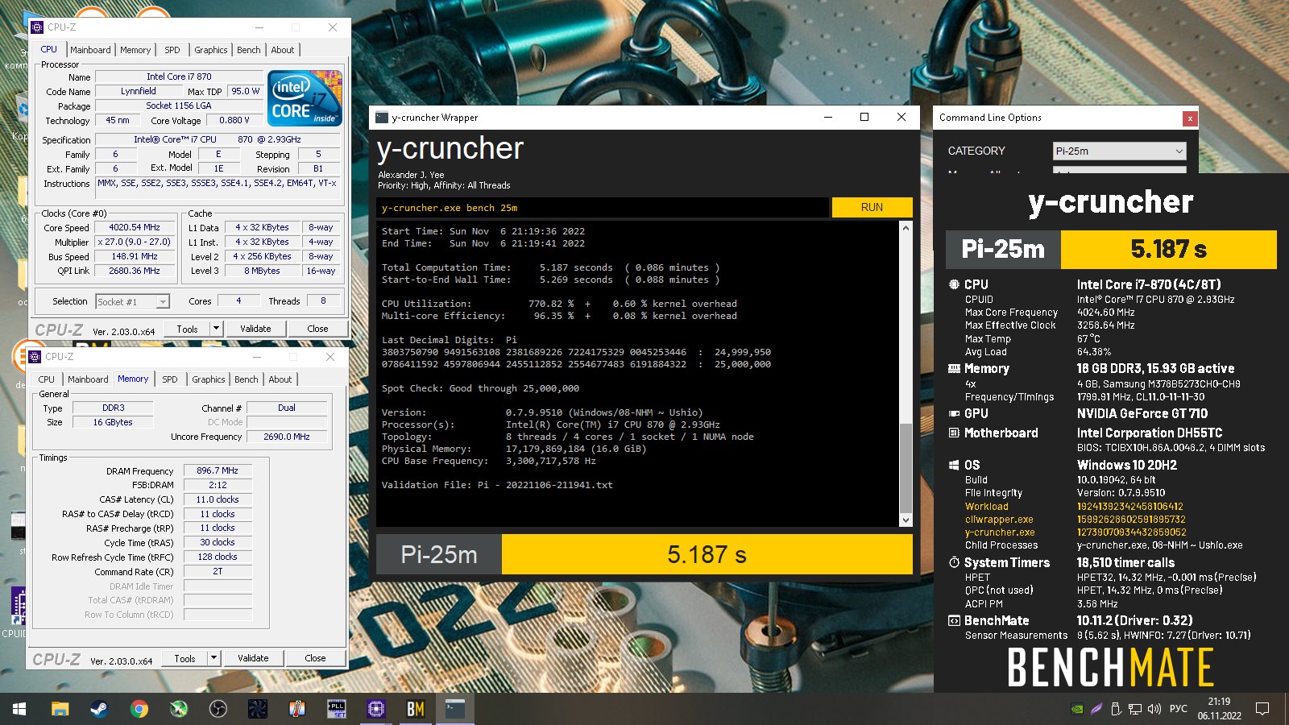This screenshot has width=1289, height=725.
Task: Click the console scrollbar thumb
Action: (x=906, y=467)
